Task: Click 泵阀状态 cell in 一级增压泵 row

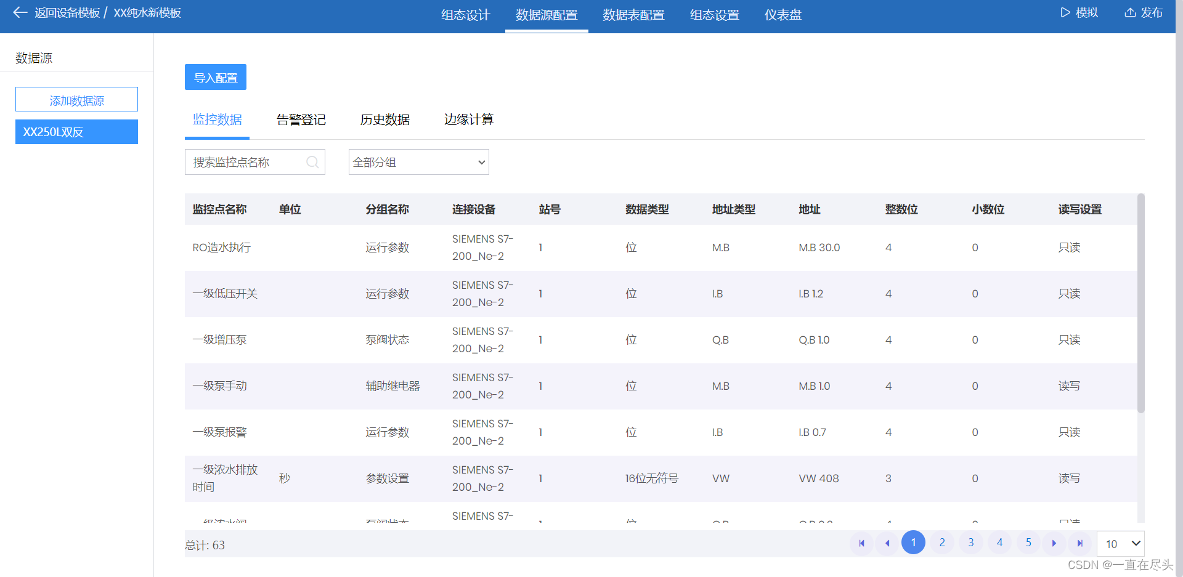Action: pyautogui.click(x=387, y=340)
